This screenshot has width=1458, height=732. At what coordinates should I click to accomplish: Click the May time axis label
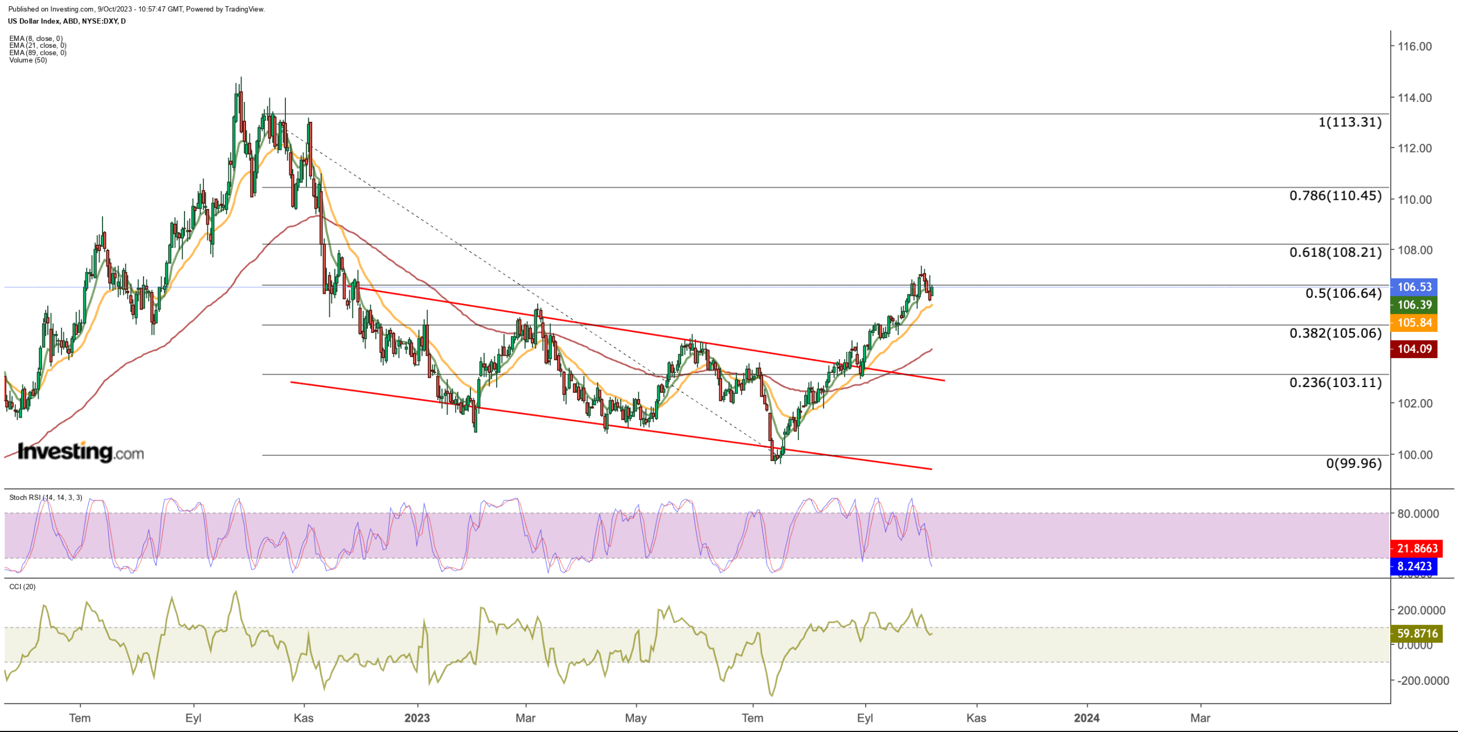click(636, 718)
